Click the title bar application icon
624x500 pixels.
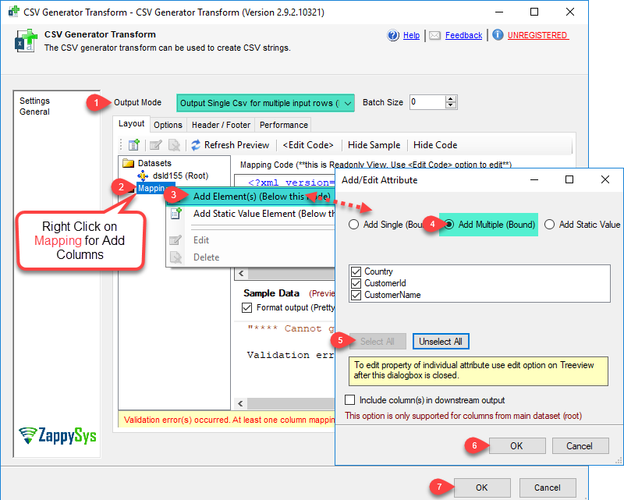(14, 12)
